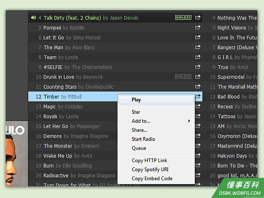Open artist link Eminem
264x198 pixels.
(x=90, y=146)
